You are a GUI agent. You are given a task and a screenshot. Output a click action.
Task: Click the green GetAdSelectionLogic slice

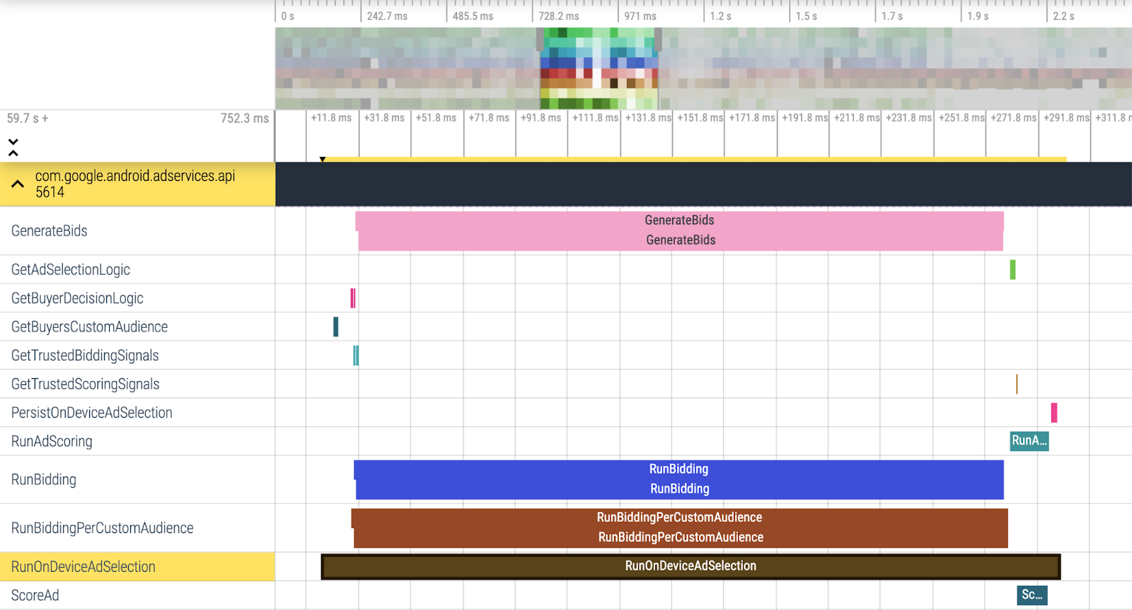[1012, 269]
